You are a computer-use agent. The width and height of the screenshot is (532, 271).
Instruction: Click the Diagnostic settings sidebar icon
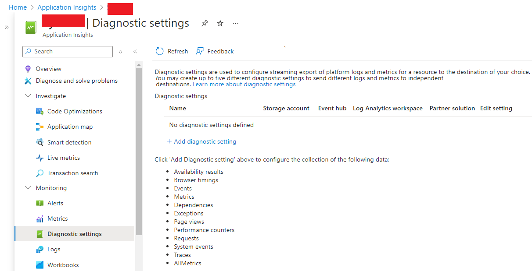point(40,234)
